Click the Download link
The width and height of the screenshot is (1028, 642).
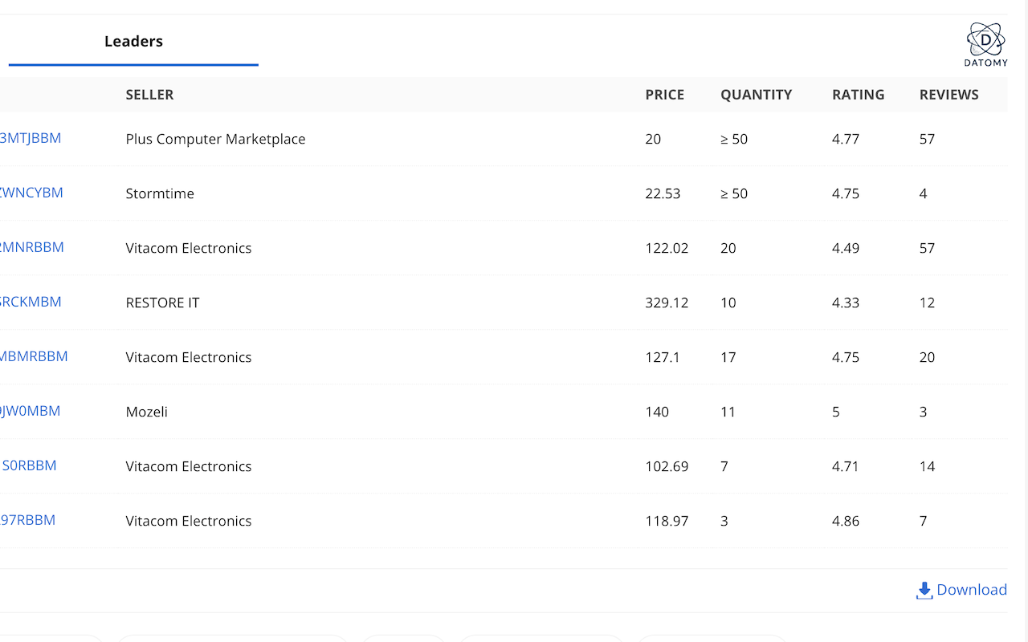point(971,590)
